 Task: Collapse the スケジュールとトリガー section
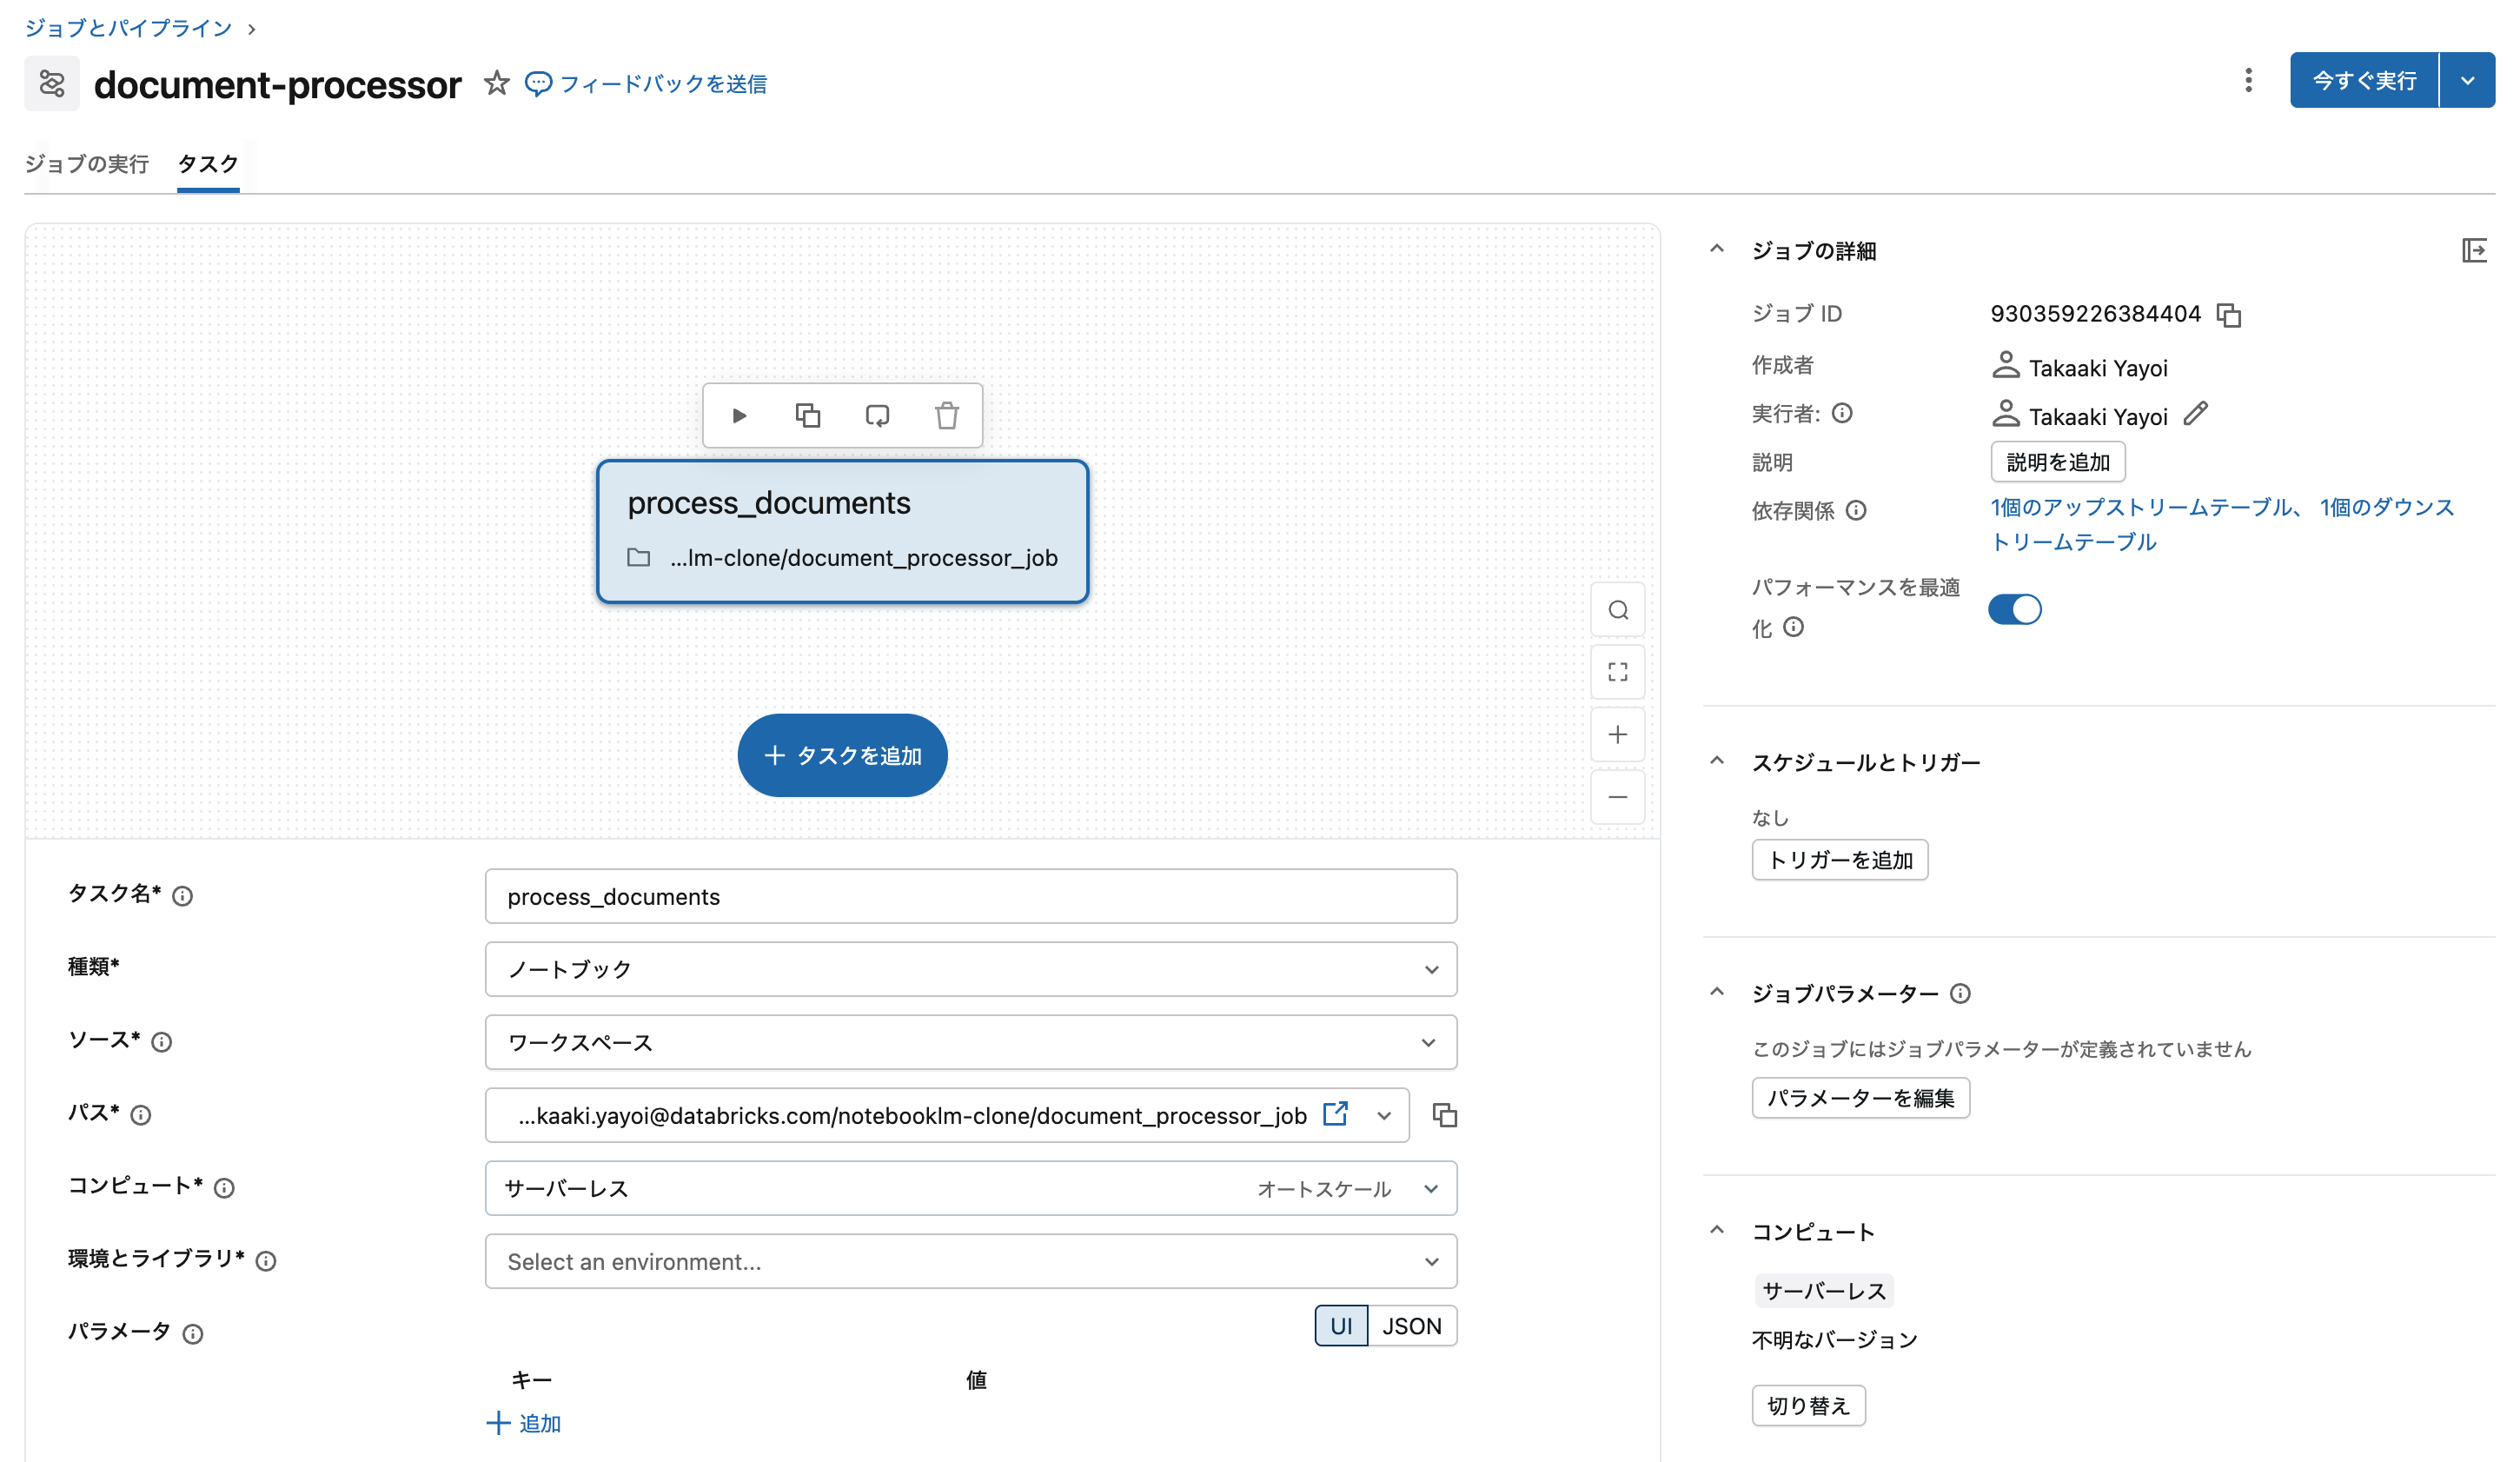pos(1717,761)
